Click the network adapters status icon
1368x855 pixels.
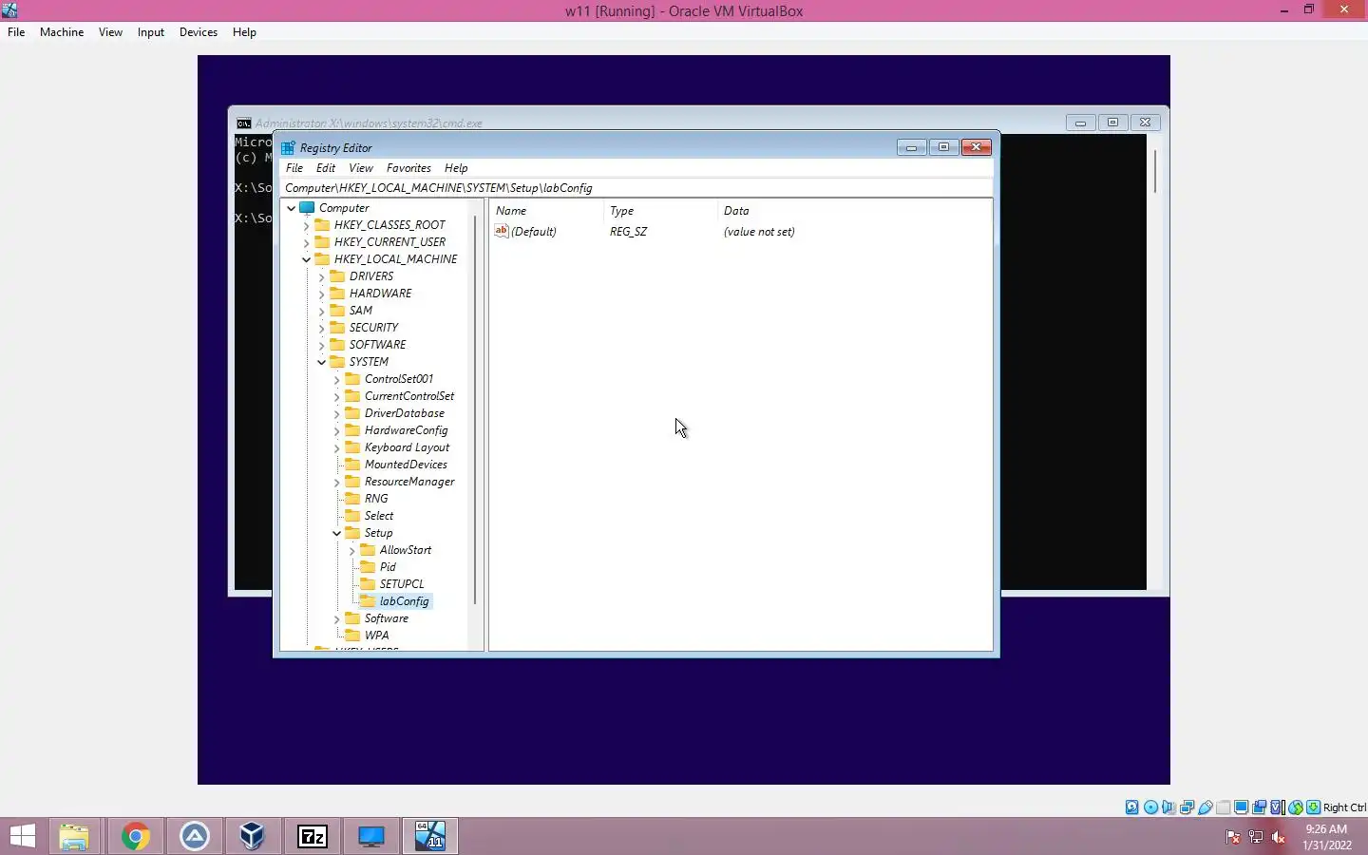click(x=1187, y=807)
